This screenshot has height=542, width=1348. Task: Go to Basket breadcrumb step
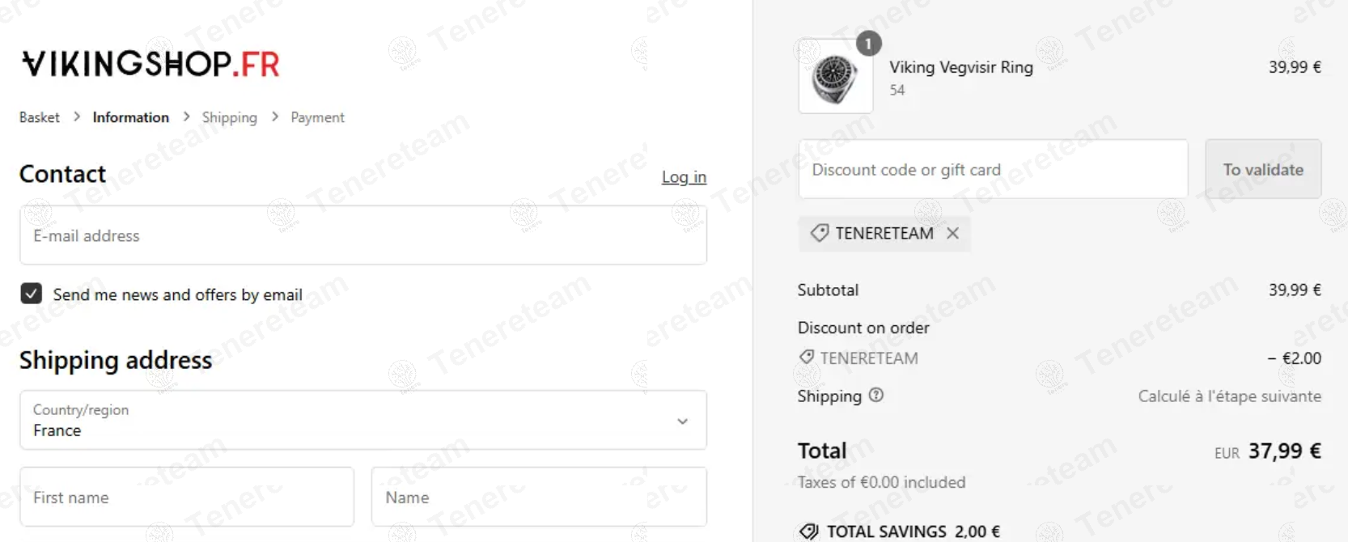click(40, 118)
